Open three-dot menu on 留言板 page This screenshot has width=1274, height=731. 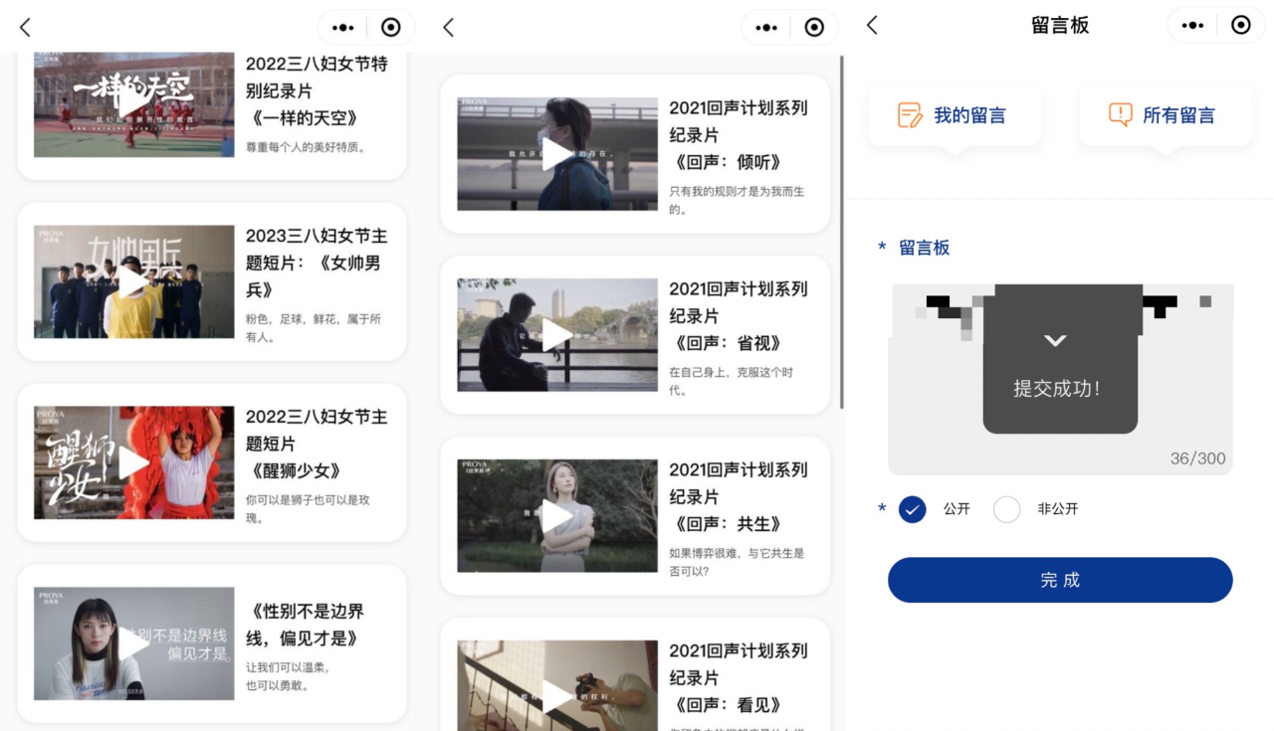coord(1192,26)
